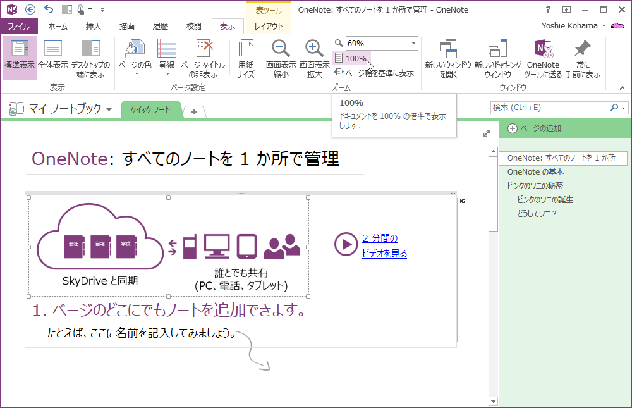Click the page title OneNote: すべてのノートを 1 か所で管理
The image size is (632, 408).
click(185, 159)
